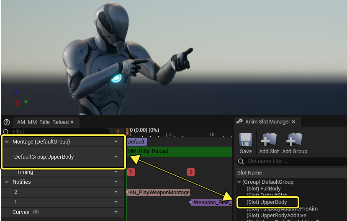Collapse the Notifies section
The height and width of the screenshot is (221, 347).
coord(7,182)
